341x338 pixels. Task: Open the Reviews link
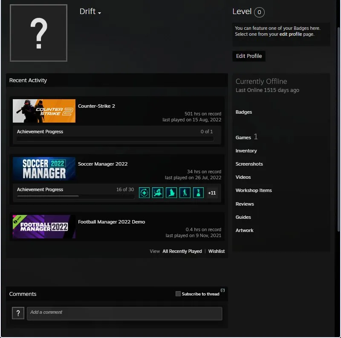pos(244,204)
